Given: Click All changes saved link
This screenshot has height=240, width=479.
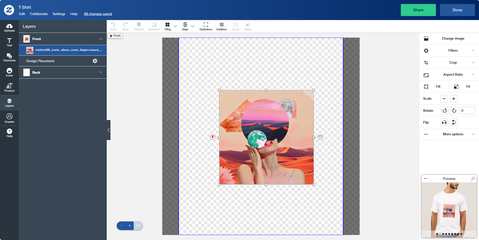Looking at the screenshot, I should 98,14.
